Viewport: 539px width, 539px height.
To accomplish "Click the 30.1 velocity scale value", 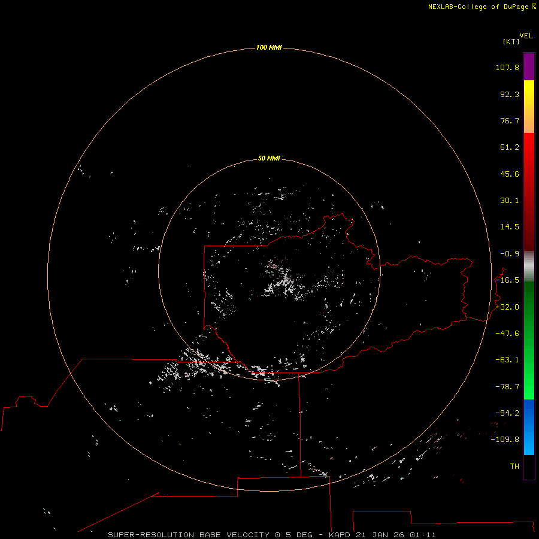I will [x=510, y=201].
